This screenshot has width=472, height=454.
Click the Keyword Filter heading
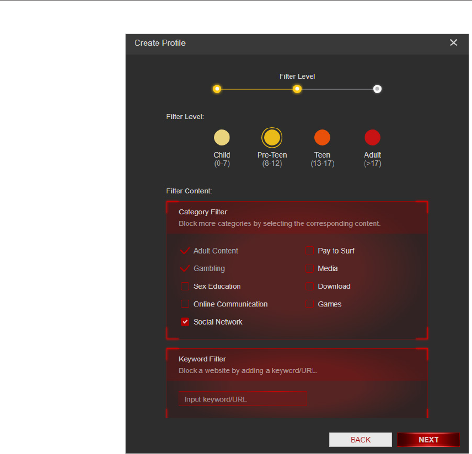[202, 359]
